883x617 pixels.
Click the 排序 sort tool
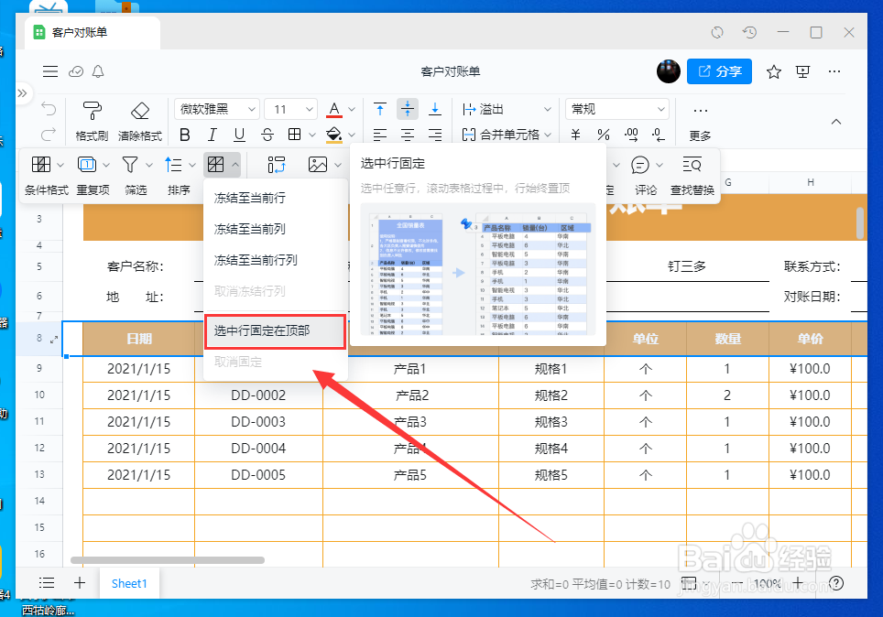pyautogui.click(x=179, y=175)
